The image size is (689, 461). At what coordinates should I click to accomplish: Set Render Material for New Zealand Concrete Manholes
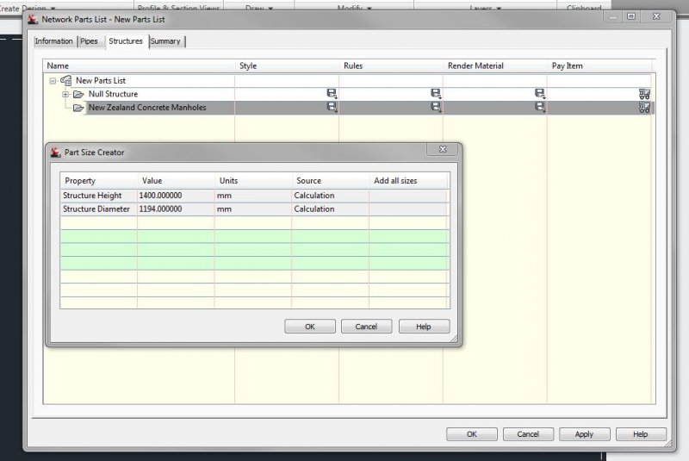[540, 108]
